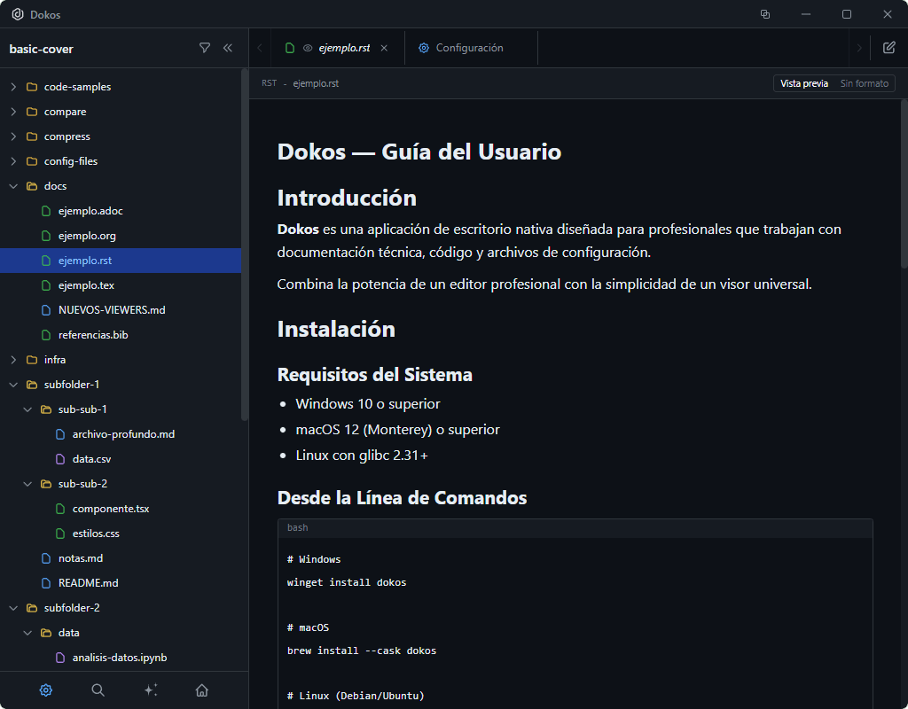908x709 pixels.
Task: Click the overlapping-windows icon in the title bar
Action: tap(764, 14)
